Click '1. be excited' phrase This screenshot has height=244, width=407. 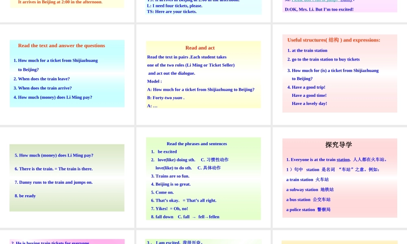coord(164,152)
